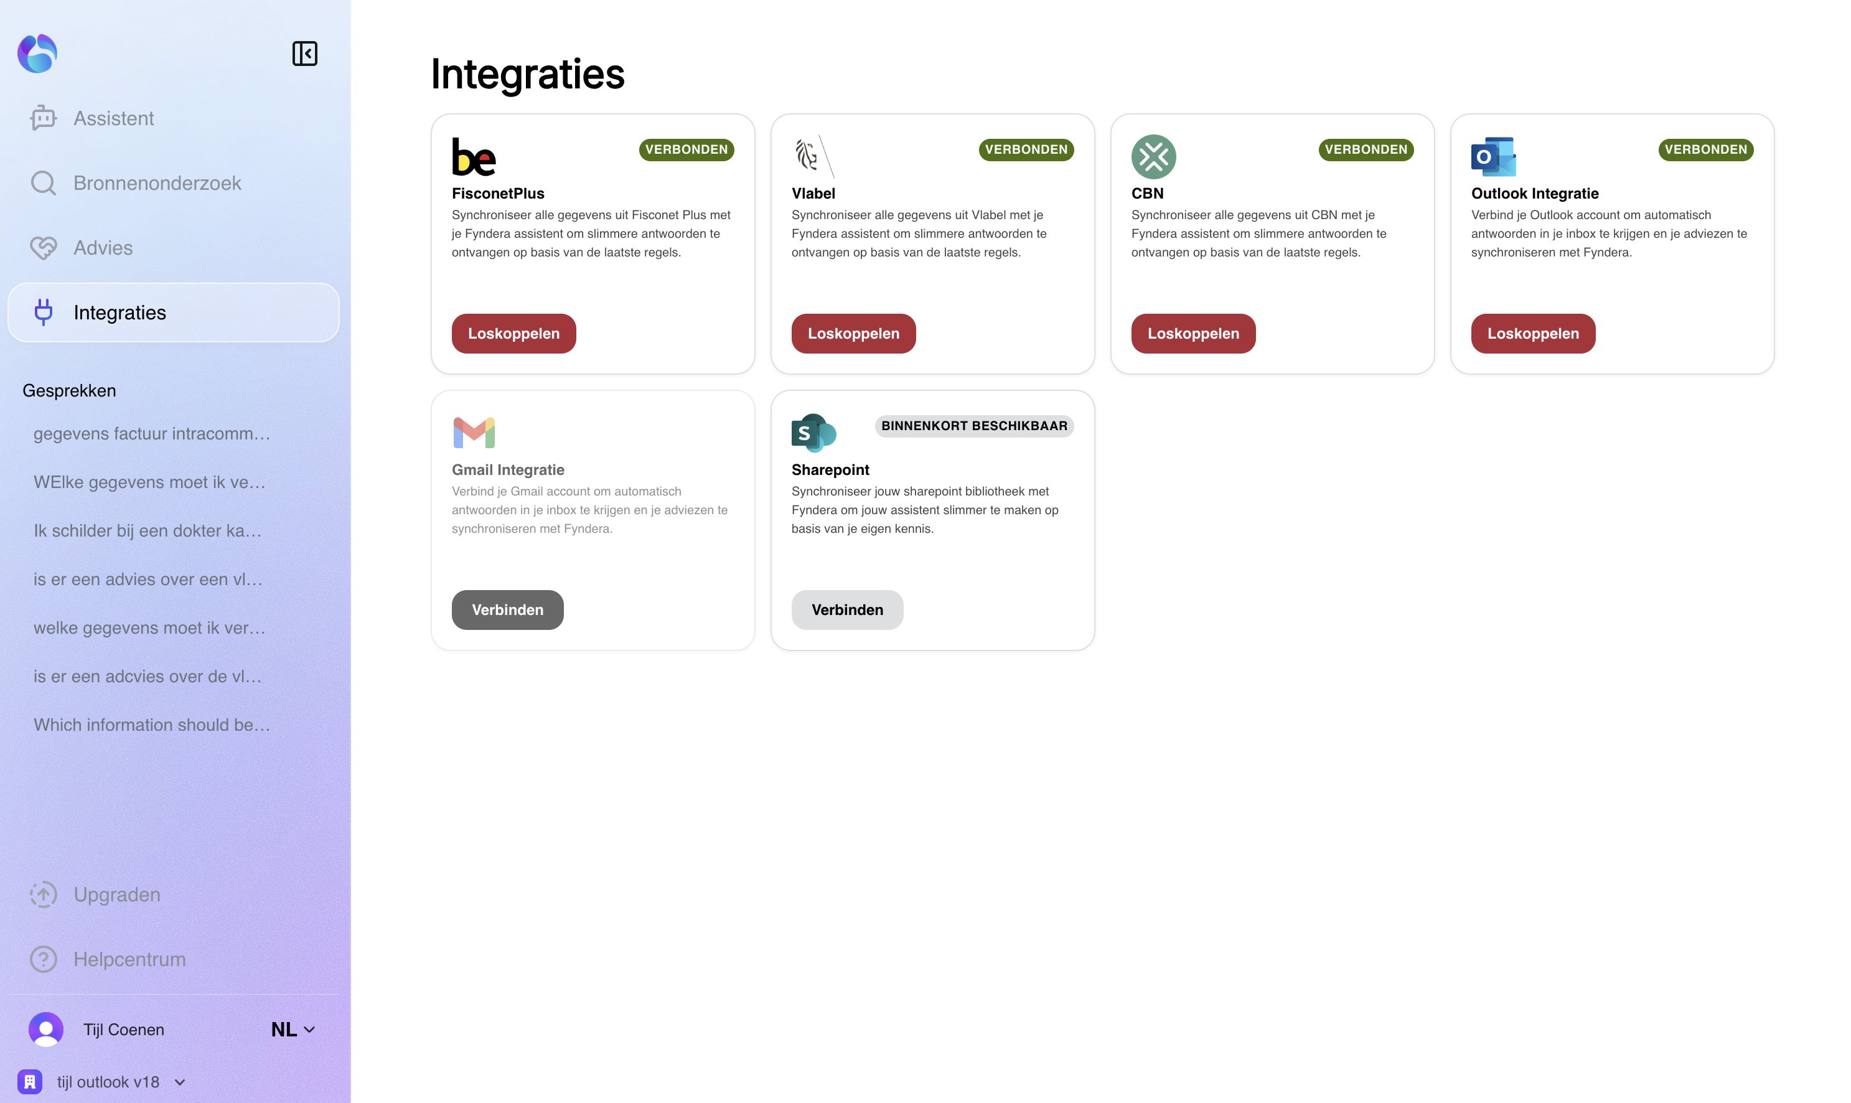Viewport: 1851px width, 1103px height.
Task: Select the Assistent chat icon
Action: (x=43, y=118)
